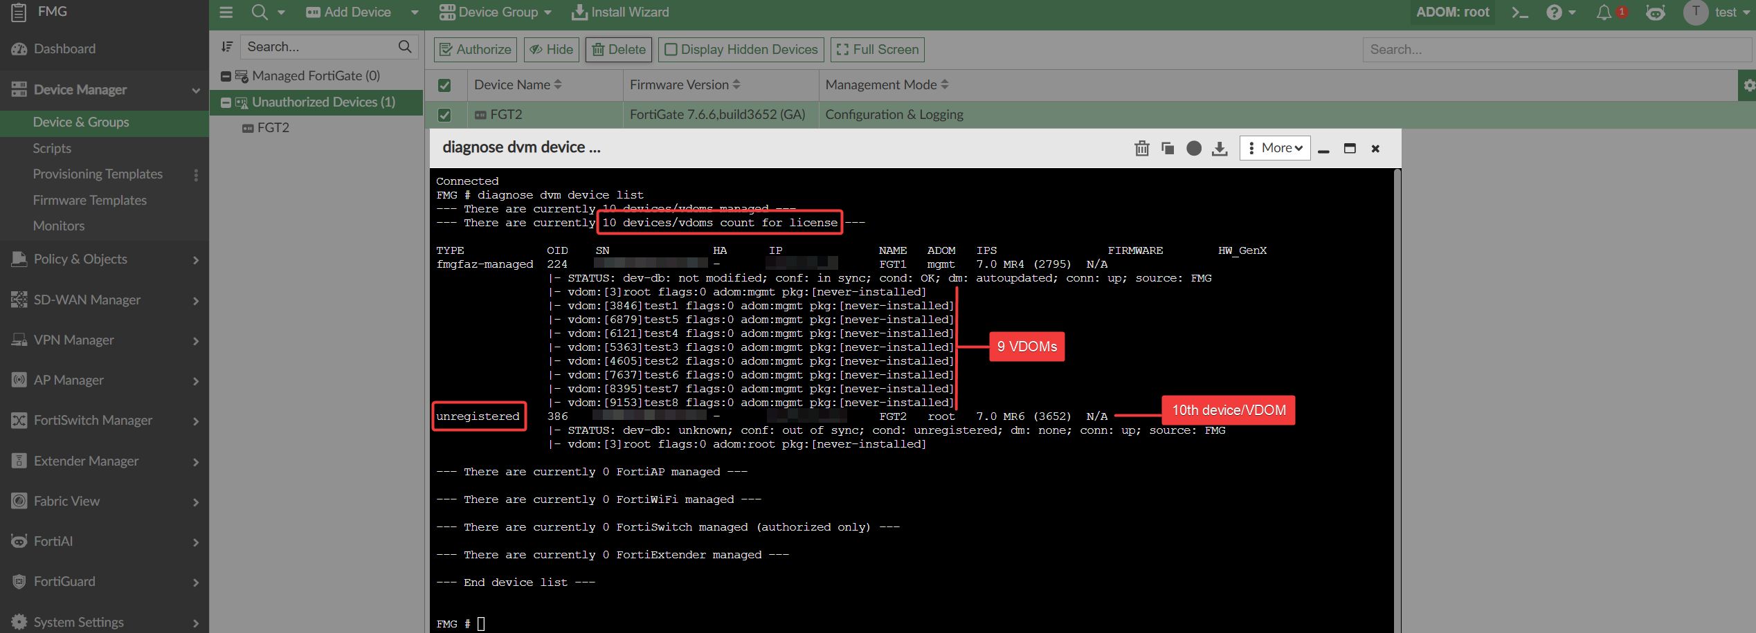Download the console output

(1220, 148)
